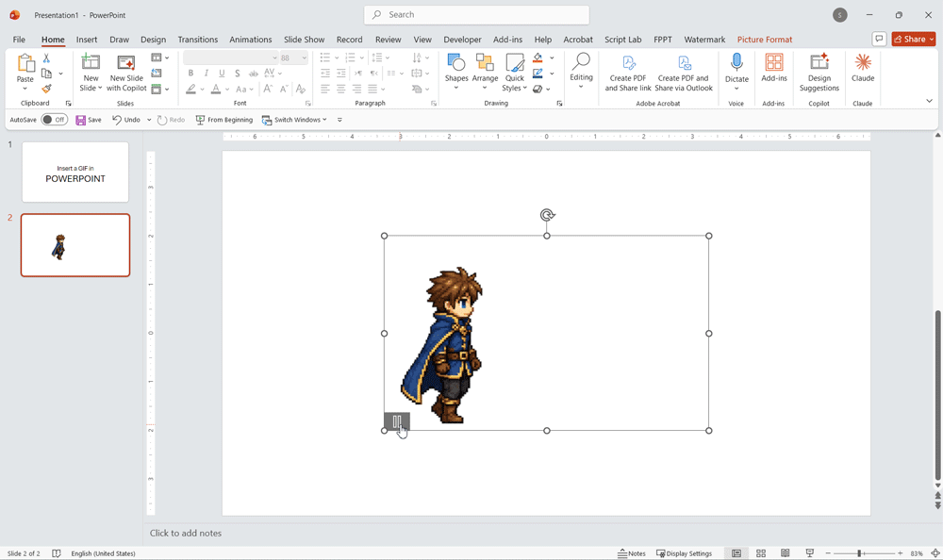Open the Add-ins icon
The width and height of the screenshot is (943, 560).
click(x=774, y=62)
